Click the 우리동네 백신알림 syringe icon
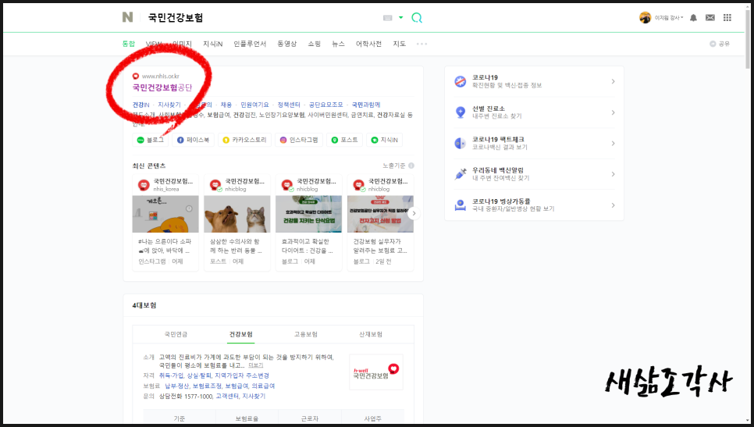The height and width of the screenshot is (427, 754). click(461, 174)
